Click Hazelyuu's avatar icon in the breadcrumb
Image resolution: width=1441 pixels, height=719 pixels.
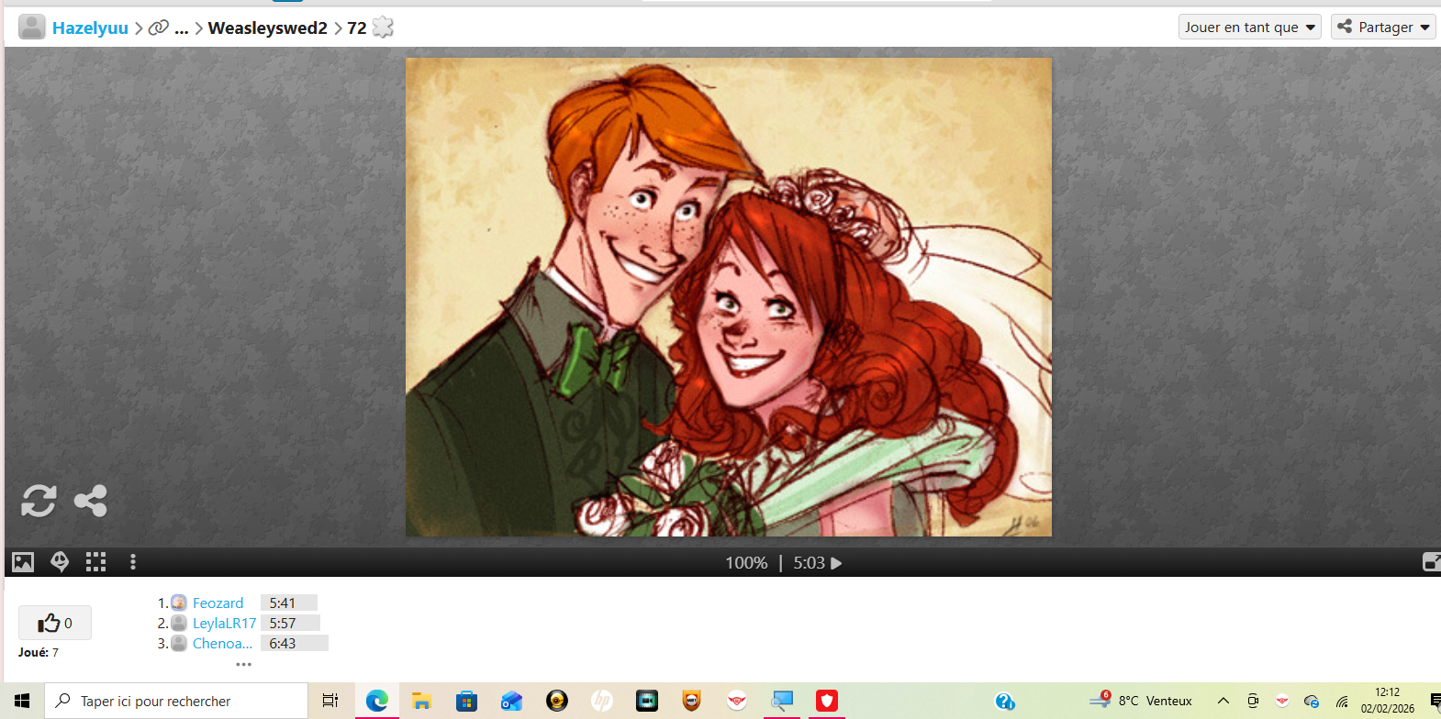(32, 28)
